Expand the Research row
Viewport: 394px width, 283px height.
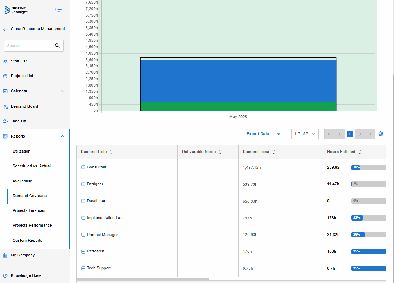click(x=83, y=251)
